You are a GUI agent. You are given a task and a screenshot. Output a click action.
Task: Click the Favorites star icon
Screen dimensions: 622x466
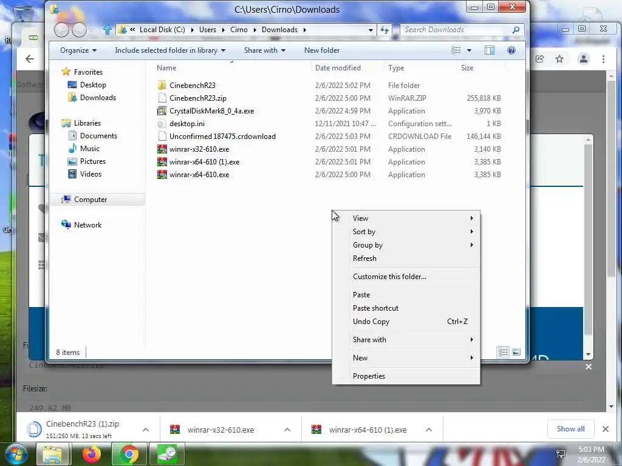click(x=66, y=72)
